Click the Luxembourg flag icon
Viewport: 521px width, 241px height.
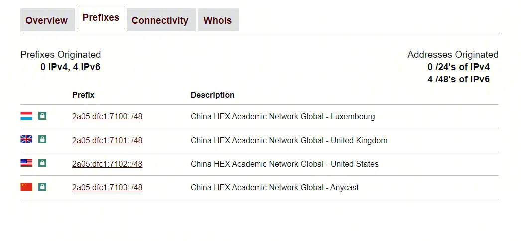26,116
